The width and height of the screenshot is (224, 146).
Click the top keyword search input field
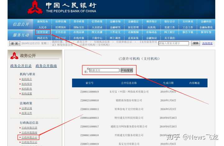coord(174,43)
